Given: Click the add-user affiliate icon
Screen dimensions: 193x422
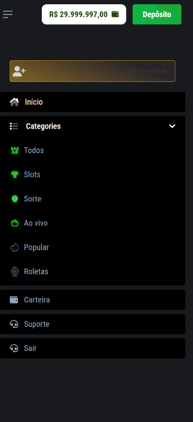Looking at the screenshot, I should click(19, 71).
